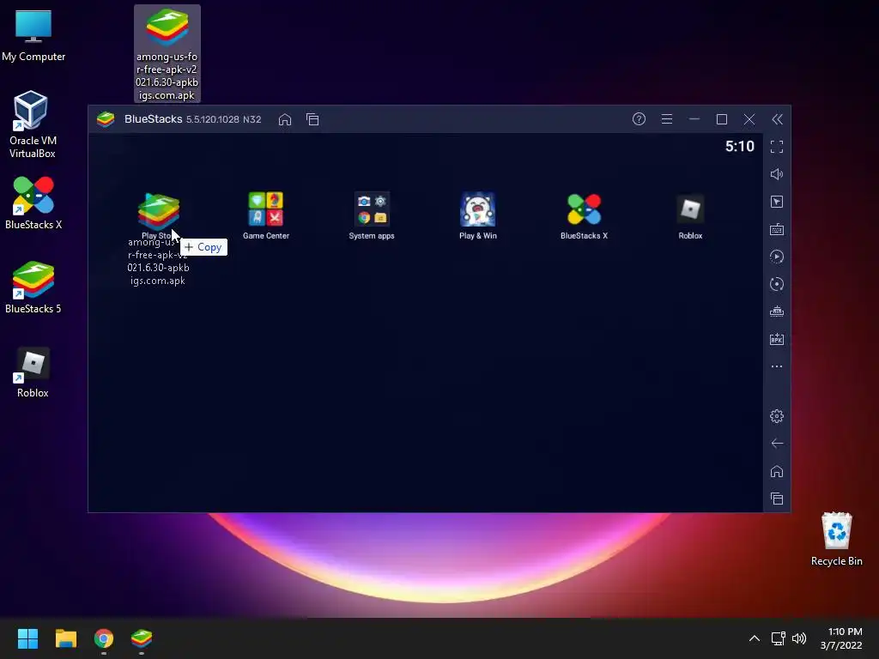The width and height of the screenshot is (879, 659).
Task: Go to Android home via sidebar home icon
Action: [777, 471]
